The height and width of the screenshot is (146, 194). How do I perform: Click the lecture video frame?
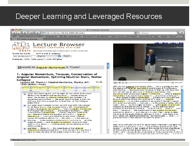pyautogui.click(x=148, y=62)
